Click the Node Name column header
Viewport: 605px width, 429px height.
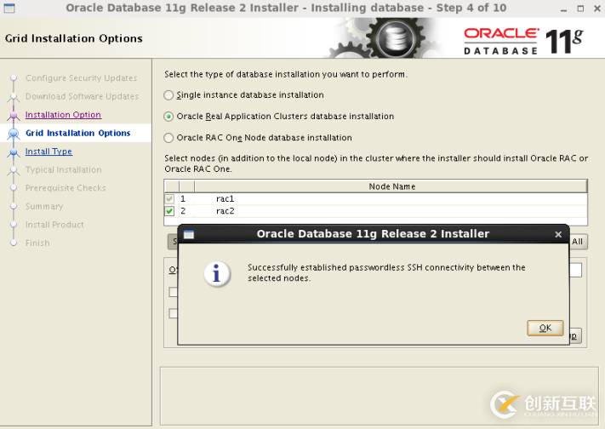391,186
